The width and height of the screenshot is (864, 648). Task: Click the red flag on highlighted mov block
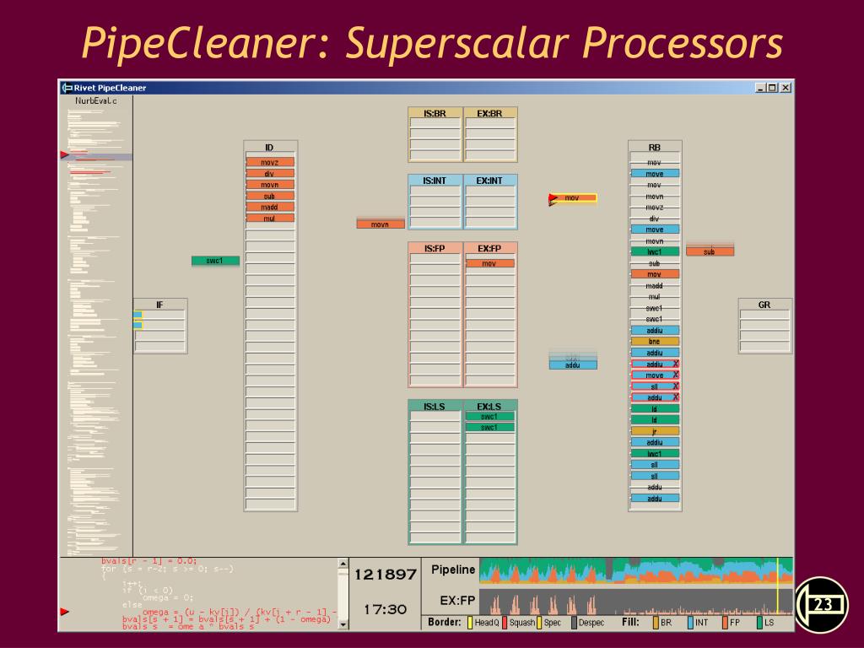(x=553, y=197)
